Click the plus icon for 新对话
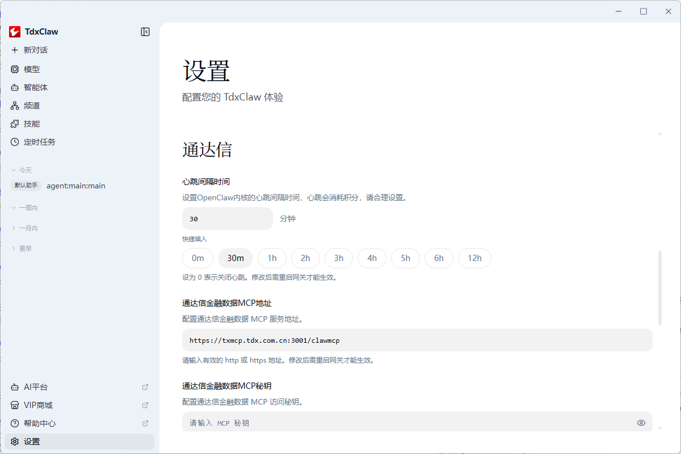Screen dimensions: 681x454 pyautogui.click(x=15, y=50)
